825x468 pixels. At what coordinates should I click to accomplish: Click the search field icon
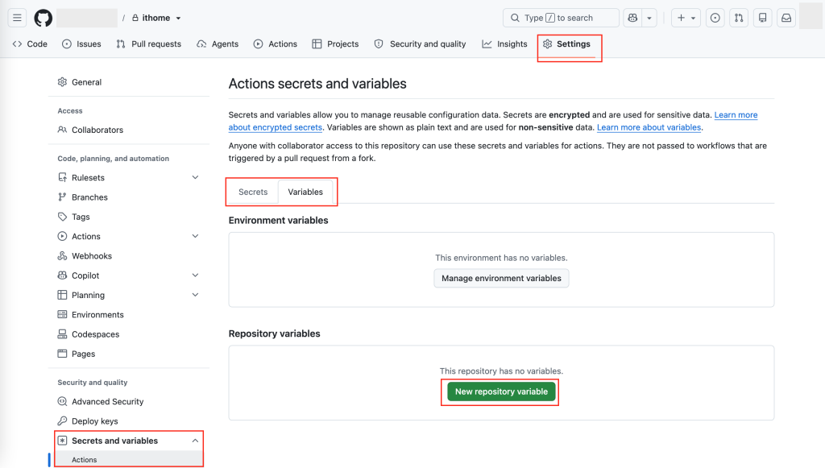click(x=515, y=18)
